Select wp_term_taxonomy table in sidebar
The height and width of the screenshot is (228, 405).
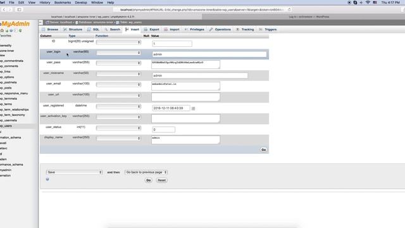coord(13,115)
